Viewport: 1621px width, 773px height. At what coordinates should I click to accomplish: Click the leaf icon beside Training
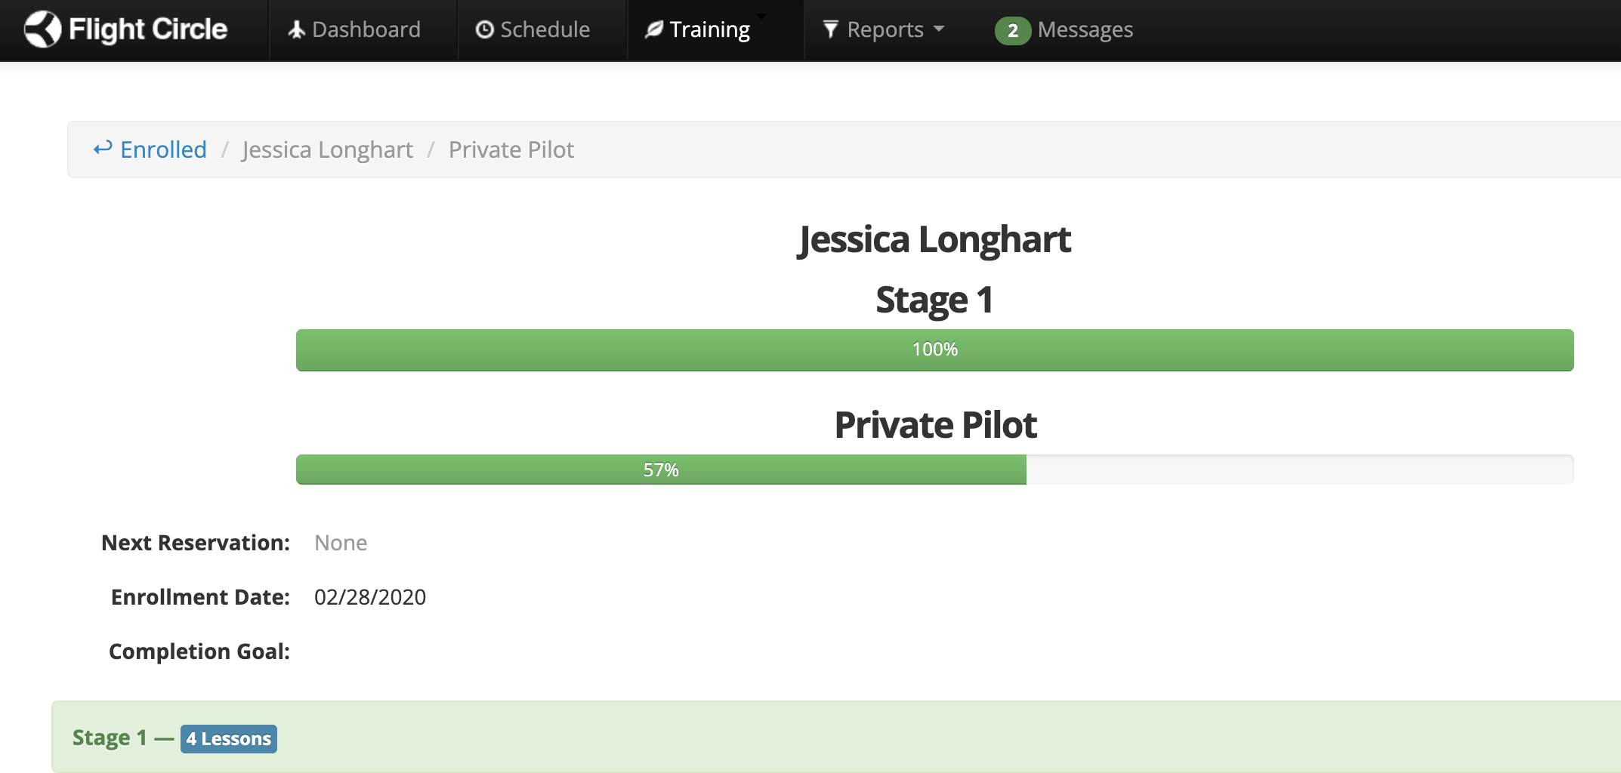(x=654, y=29)
